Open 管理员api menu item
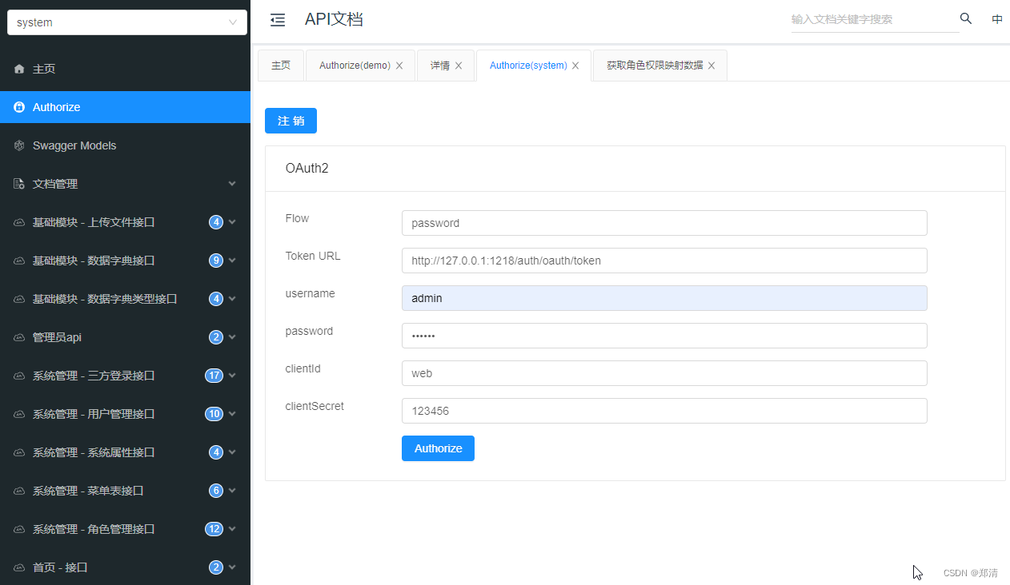Viewport: 1010px width, 585px height. (x=125, y=337)
